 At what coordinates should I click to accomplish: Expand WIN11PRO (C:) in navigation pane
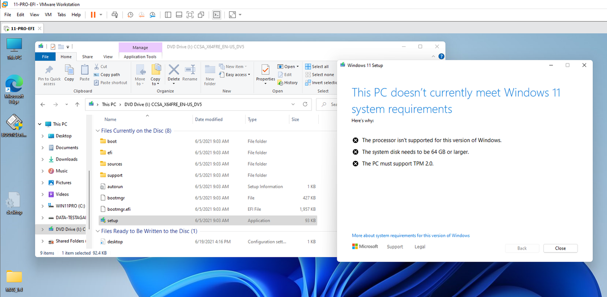[43, 206]
